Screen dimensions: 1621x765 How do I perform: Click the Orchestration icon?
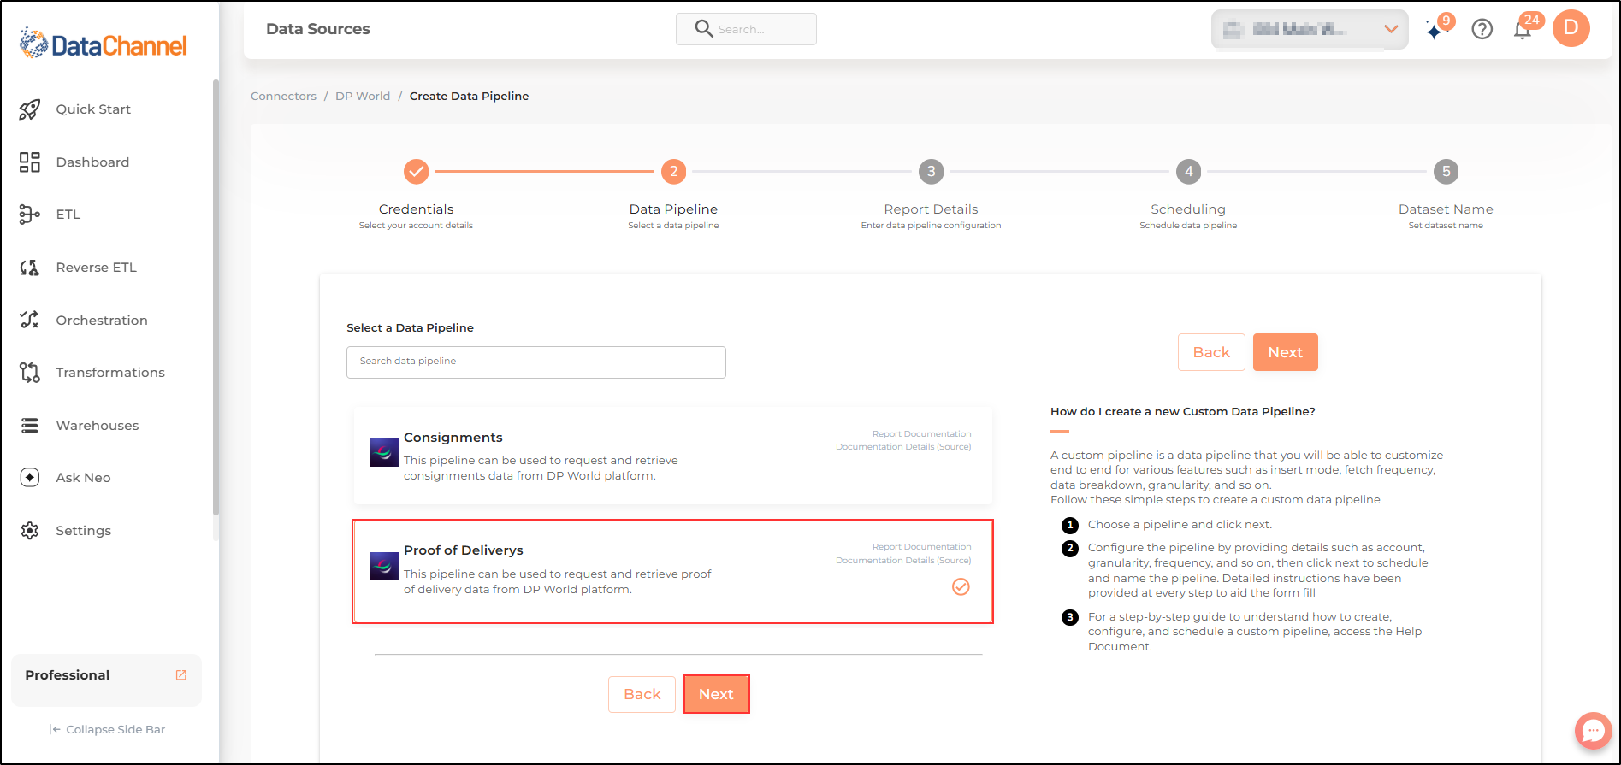(30, 320)
